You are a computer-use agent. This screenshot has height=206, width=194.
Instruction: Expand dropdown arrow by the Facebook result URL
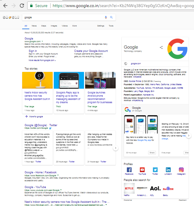58,175
